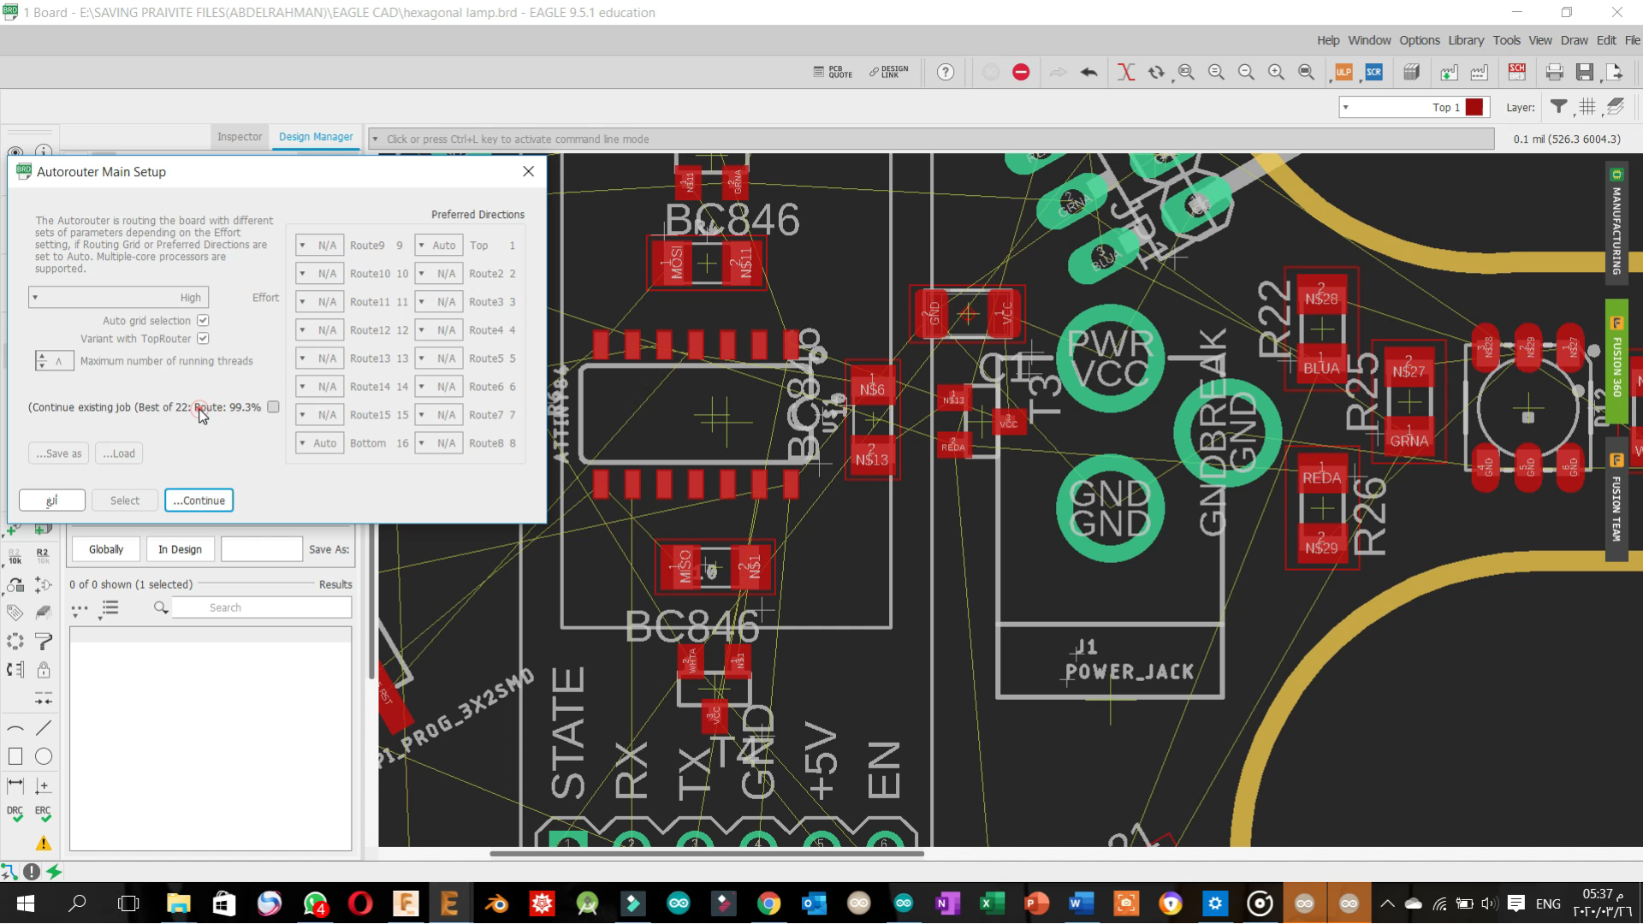Check the Continue existing job checkbox
Image resolution: width=1643 pixels, height=924 pixels.
pos(273,406)
